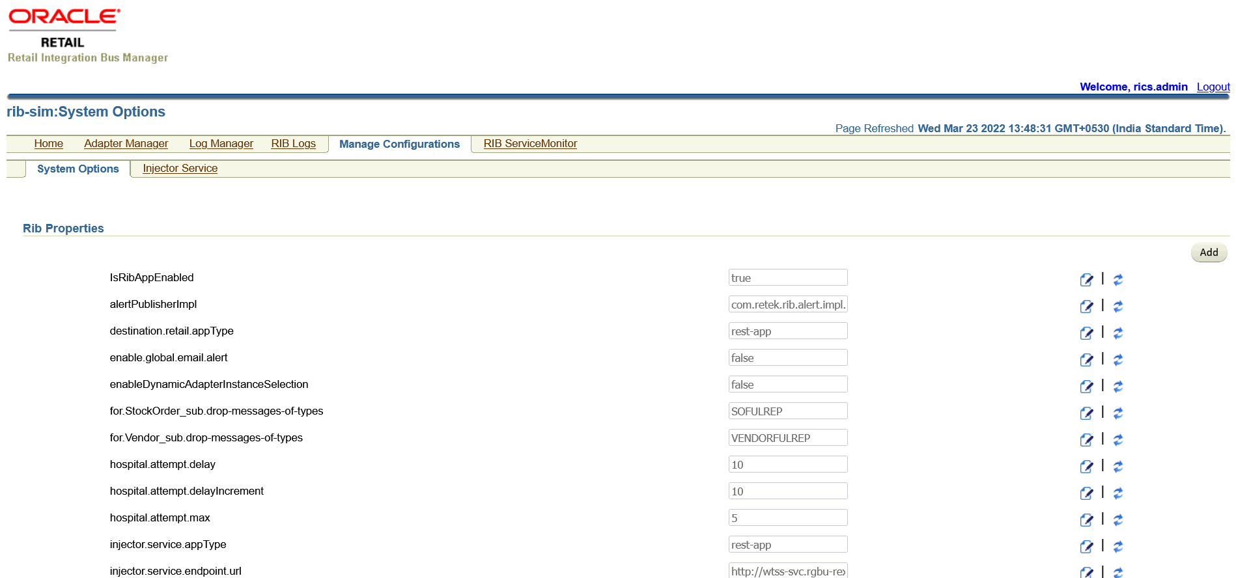Click 'for.Vendor_sub.drop-messages-of-types' label
This screenshot has width=1236, height=578.
[x=206, y=438]
